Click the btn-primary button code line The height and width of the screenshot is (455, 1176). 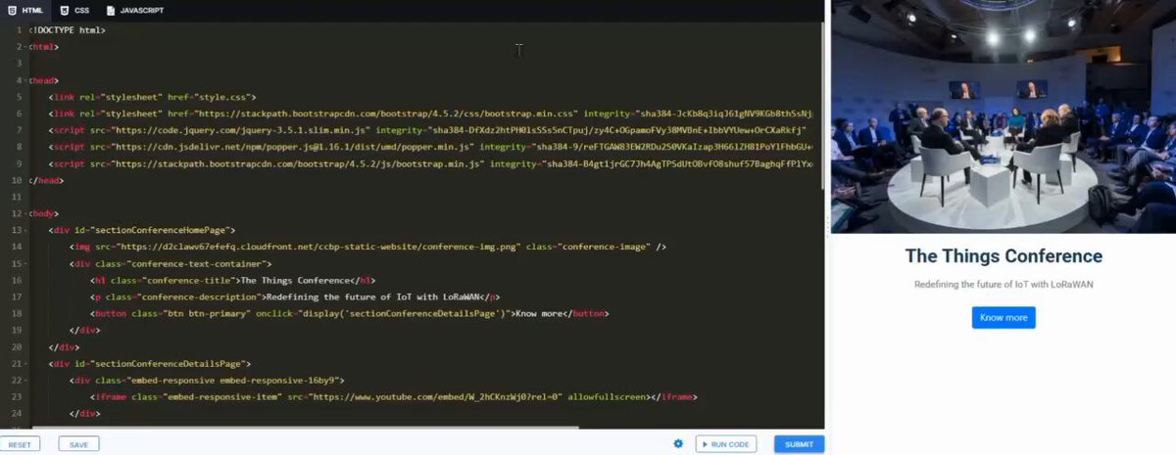tap(349, 313)
